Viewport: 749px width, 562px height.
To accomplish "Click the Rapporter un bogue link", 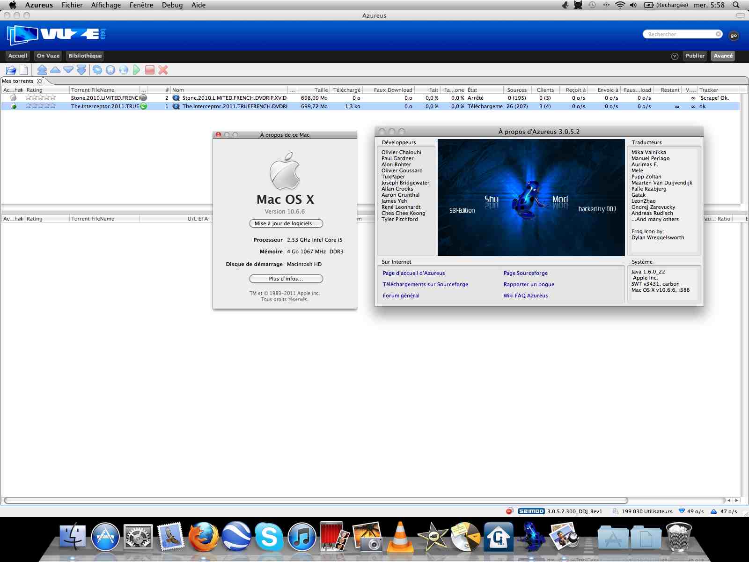I will 529,284.
